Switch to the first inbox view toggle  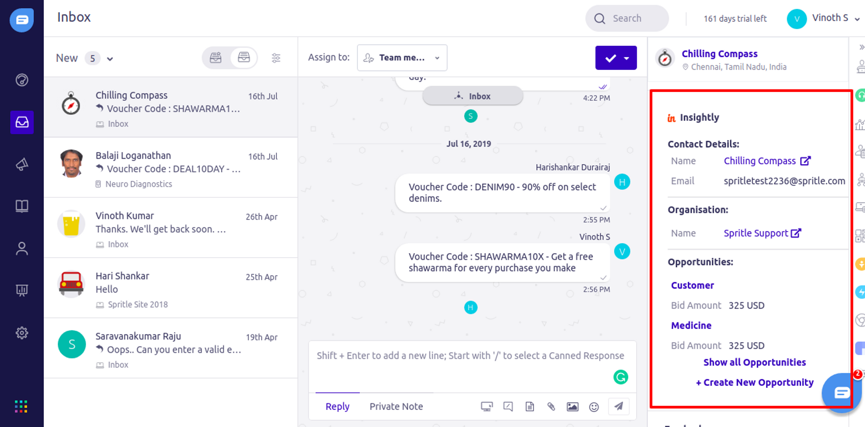coord(216,58)
